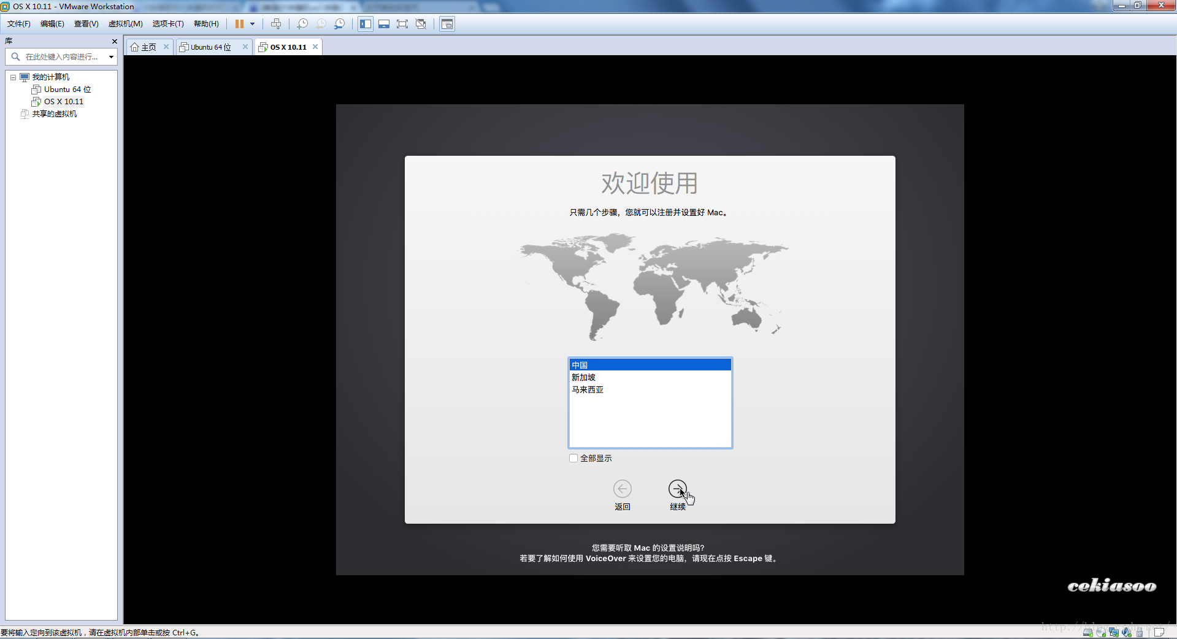
Task: Click the message log status icon
Action: 1159,632
